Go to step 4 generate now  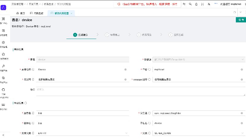coord(176,35)
